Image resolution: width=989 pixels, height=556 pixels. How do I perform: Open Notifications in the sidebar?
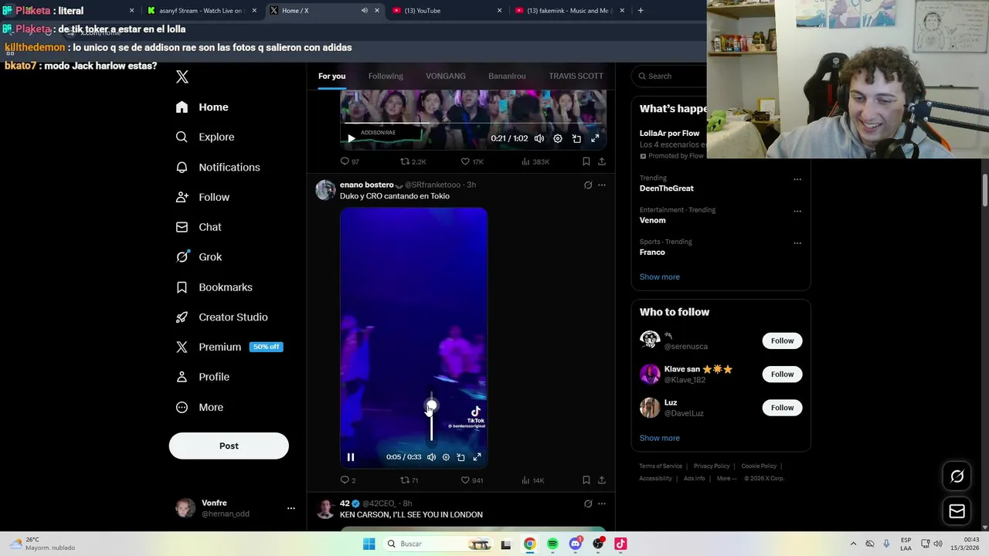click(218, 167)
